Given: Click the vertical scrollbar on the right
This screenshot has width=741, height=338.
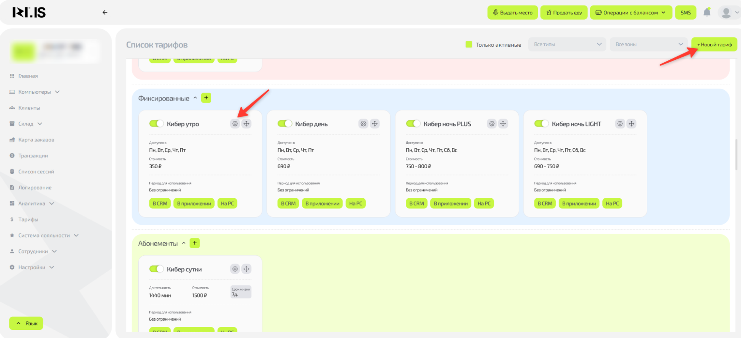Looking at the screenshot, I should point(736,154).
